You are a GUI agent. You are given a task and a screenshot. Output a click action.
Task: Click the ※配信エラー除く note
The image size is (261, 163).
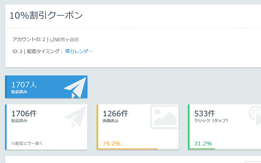tap(27, 143)
